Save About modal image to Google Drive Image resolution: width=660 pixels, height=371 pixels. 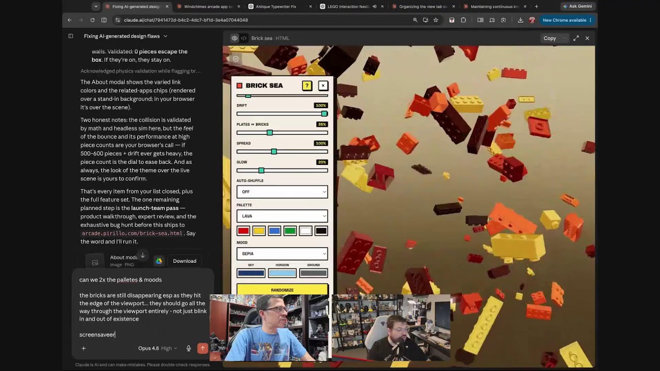coord(159,261)
